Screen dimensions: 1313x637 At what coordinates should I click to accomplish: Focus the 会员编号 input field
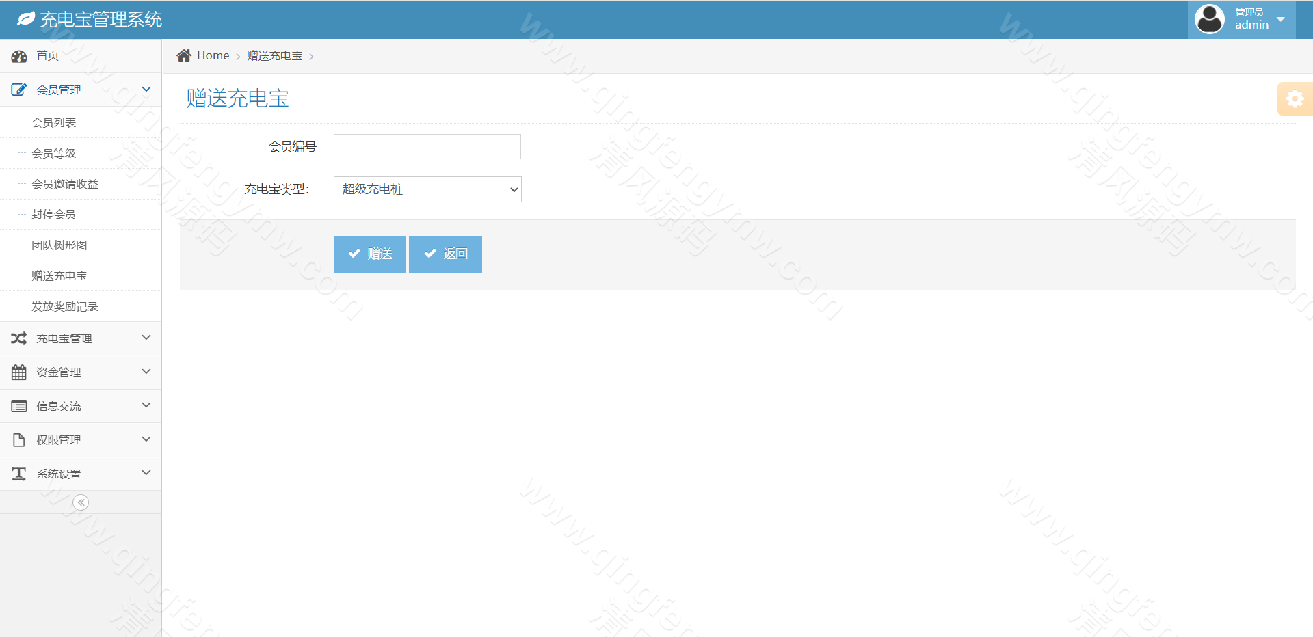(427, 147)
